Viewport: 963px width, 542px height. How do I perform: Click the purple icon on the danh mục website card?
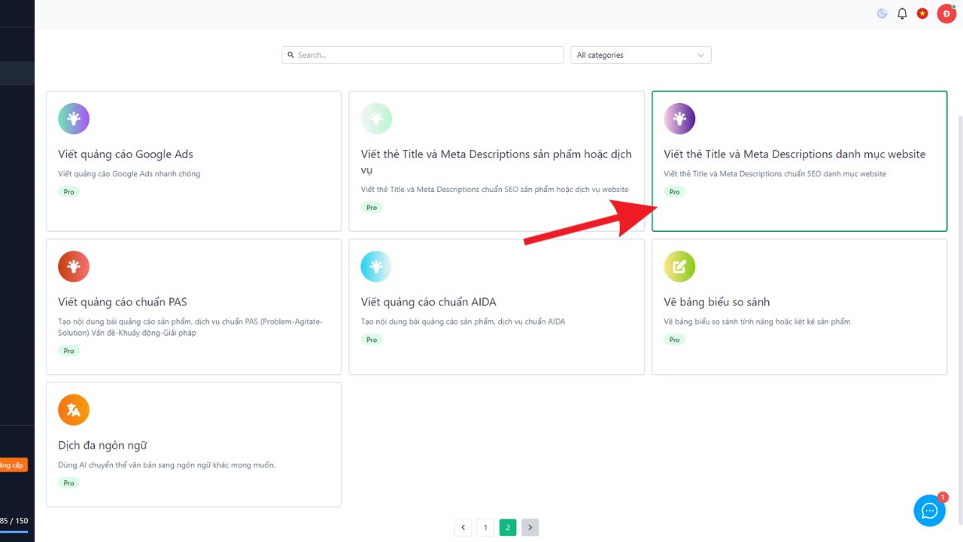[x=679, y=119]
